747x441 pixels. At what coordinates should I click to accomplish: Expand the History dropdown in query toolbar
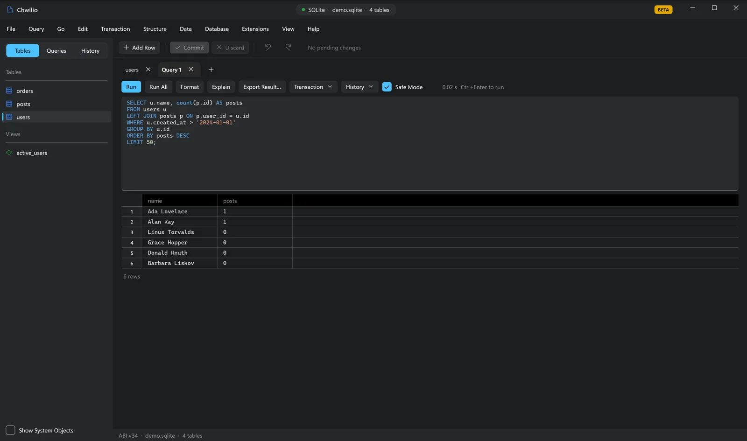click(x=359, y=87)
